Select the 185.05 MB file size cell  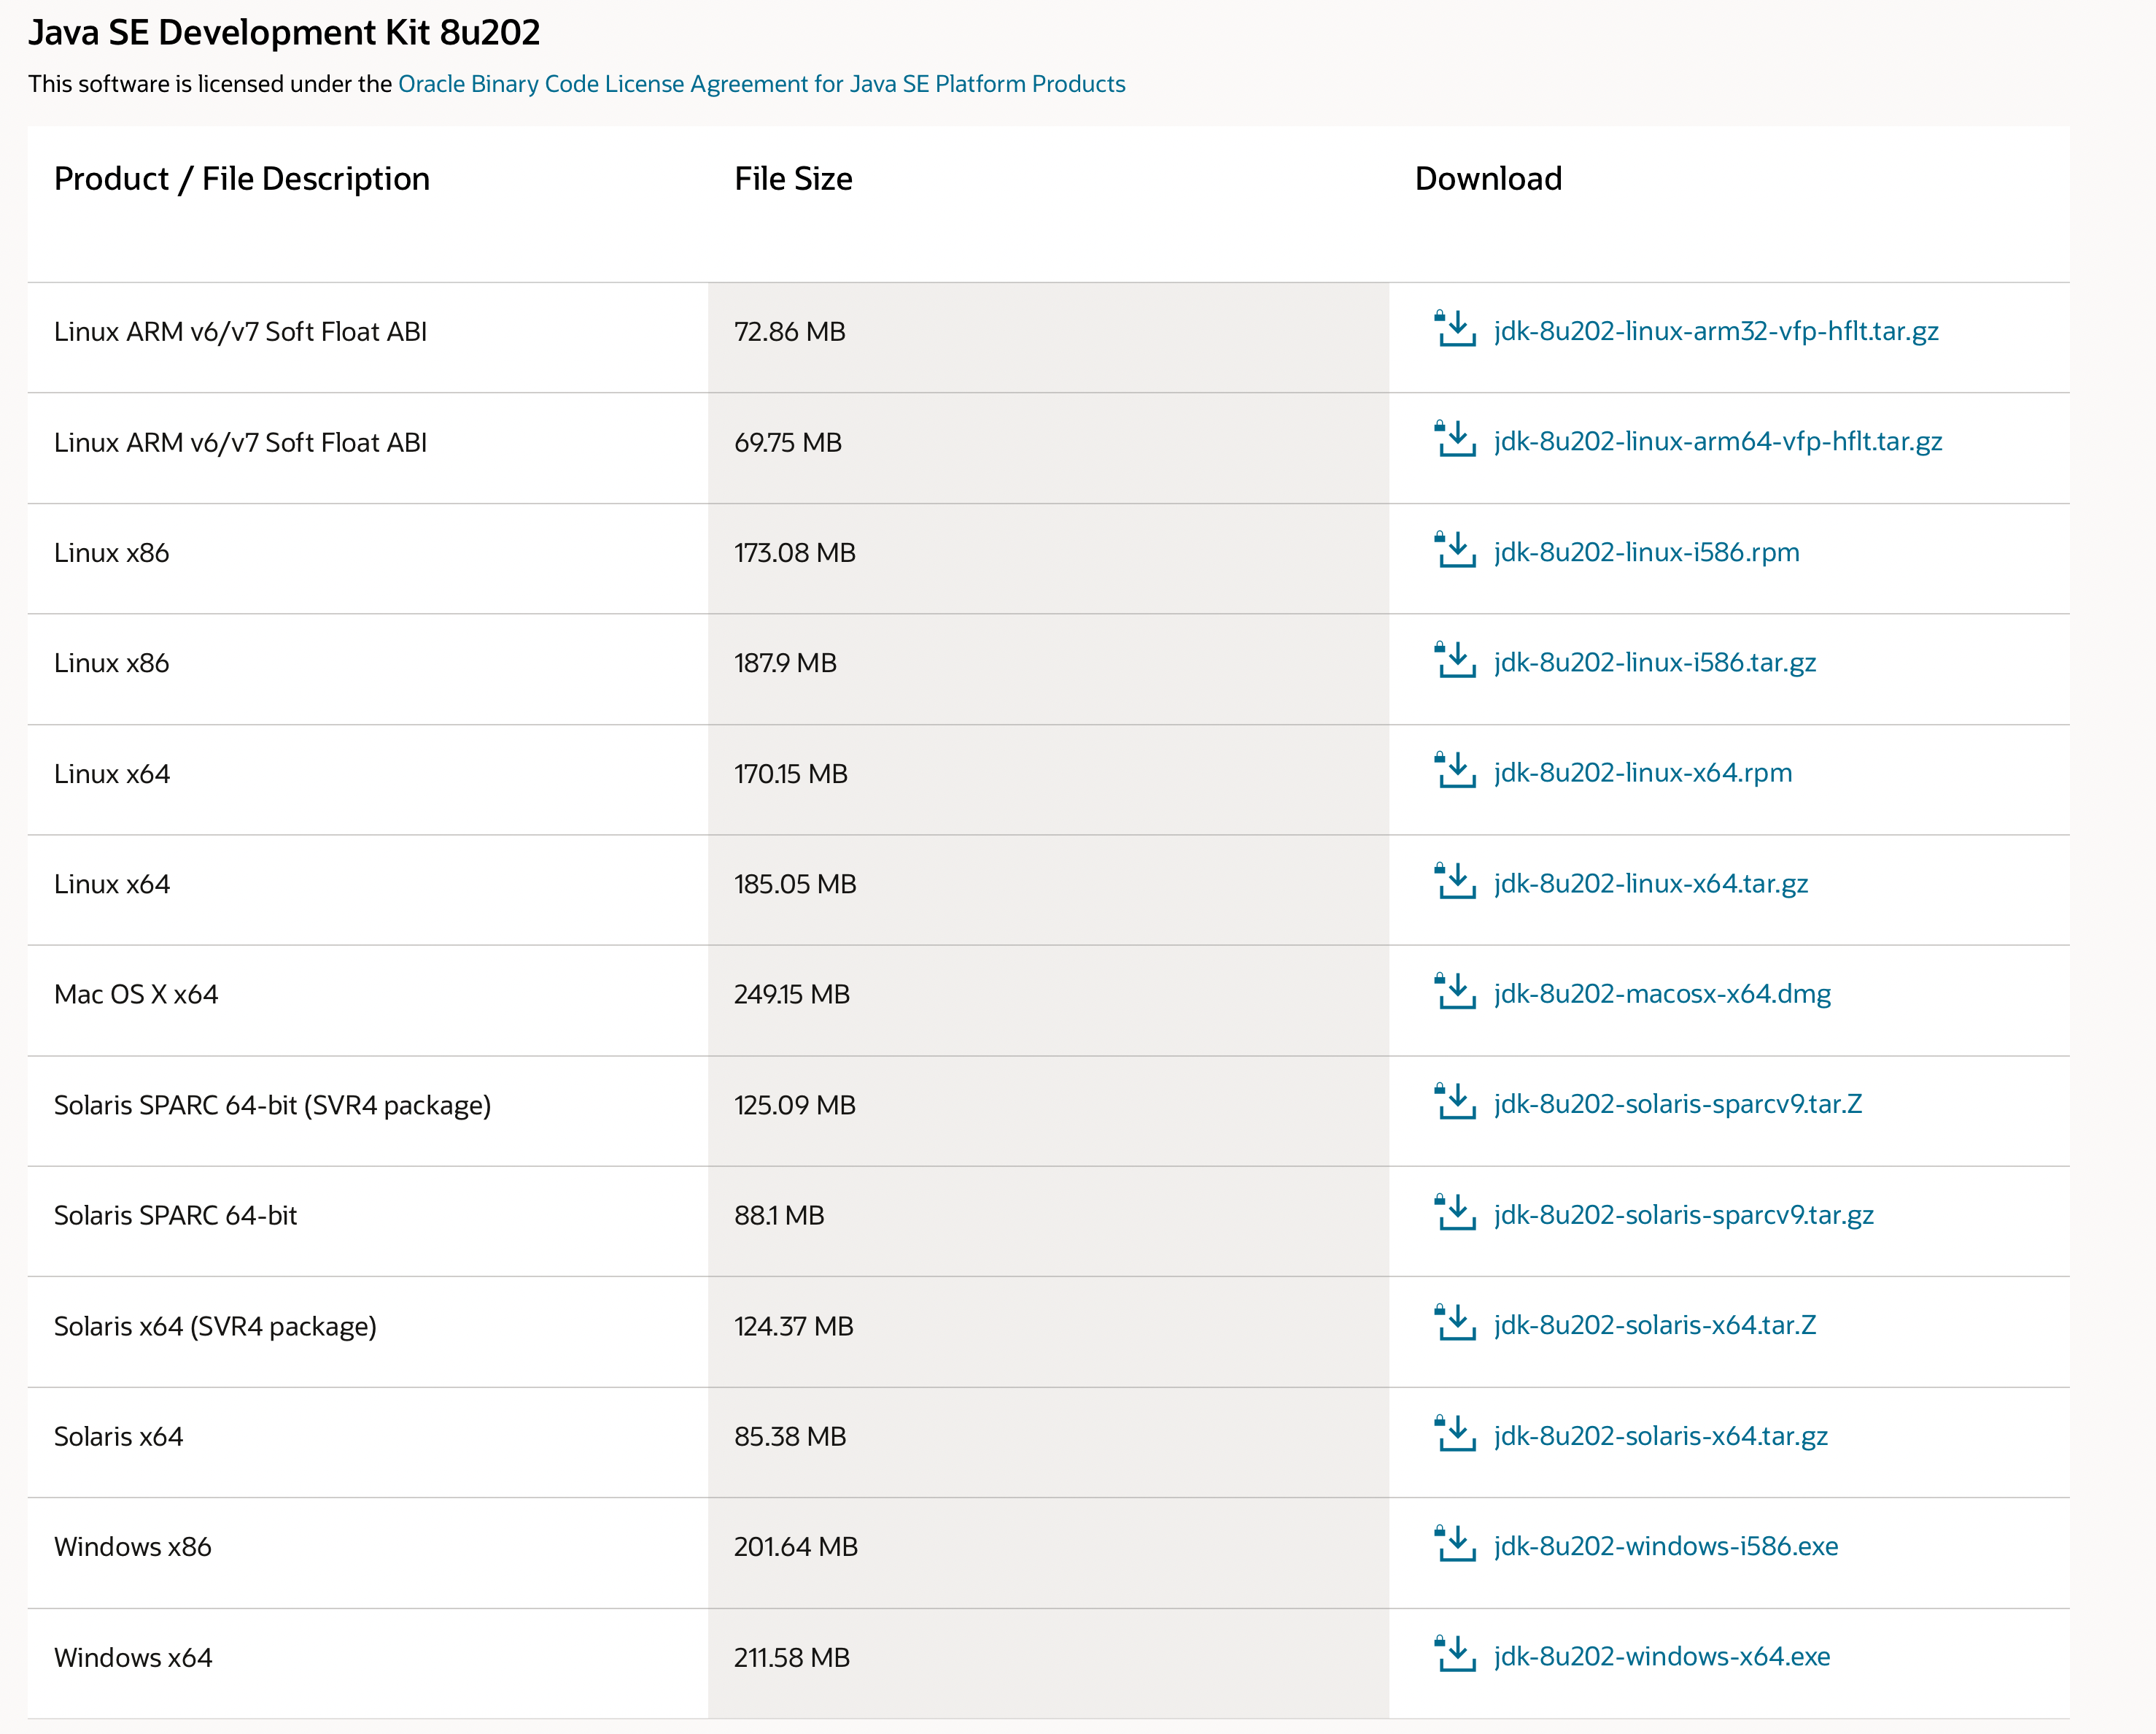point(1048,890)
